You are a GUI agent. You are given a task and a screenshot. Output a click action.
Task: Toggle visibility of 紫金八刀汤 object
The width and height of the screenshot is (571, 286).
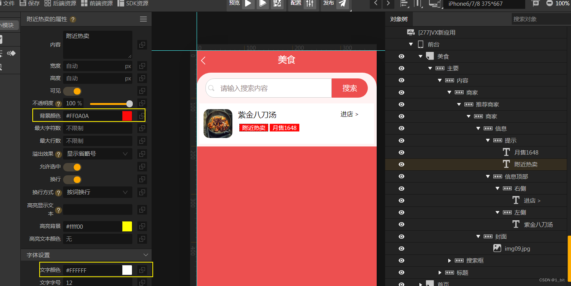[x=401, y=224]
